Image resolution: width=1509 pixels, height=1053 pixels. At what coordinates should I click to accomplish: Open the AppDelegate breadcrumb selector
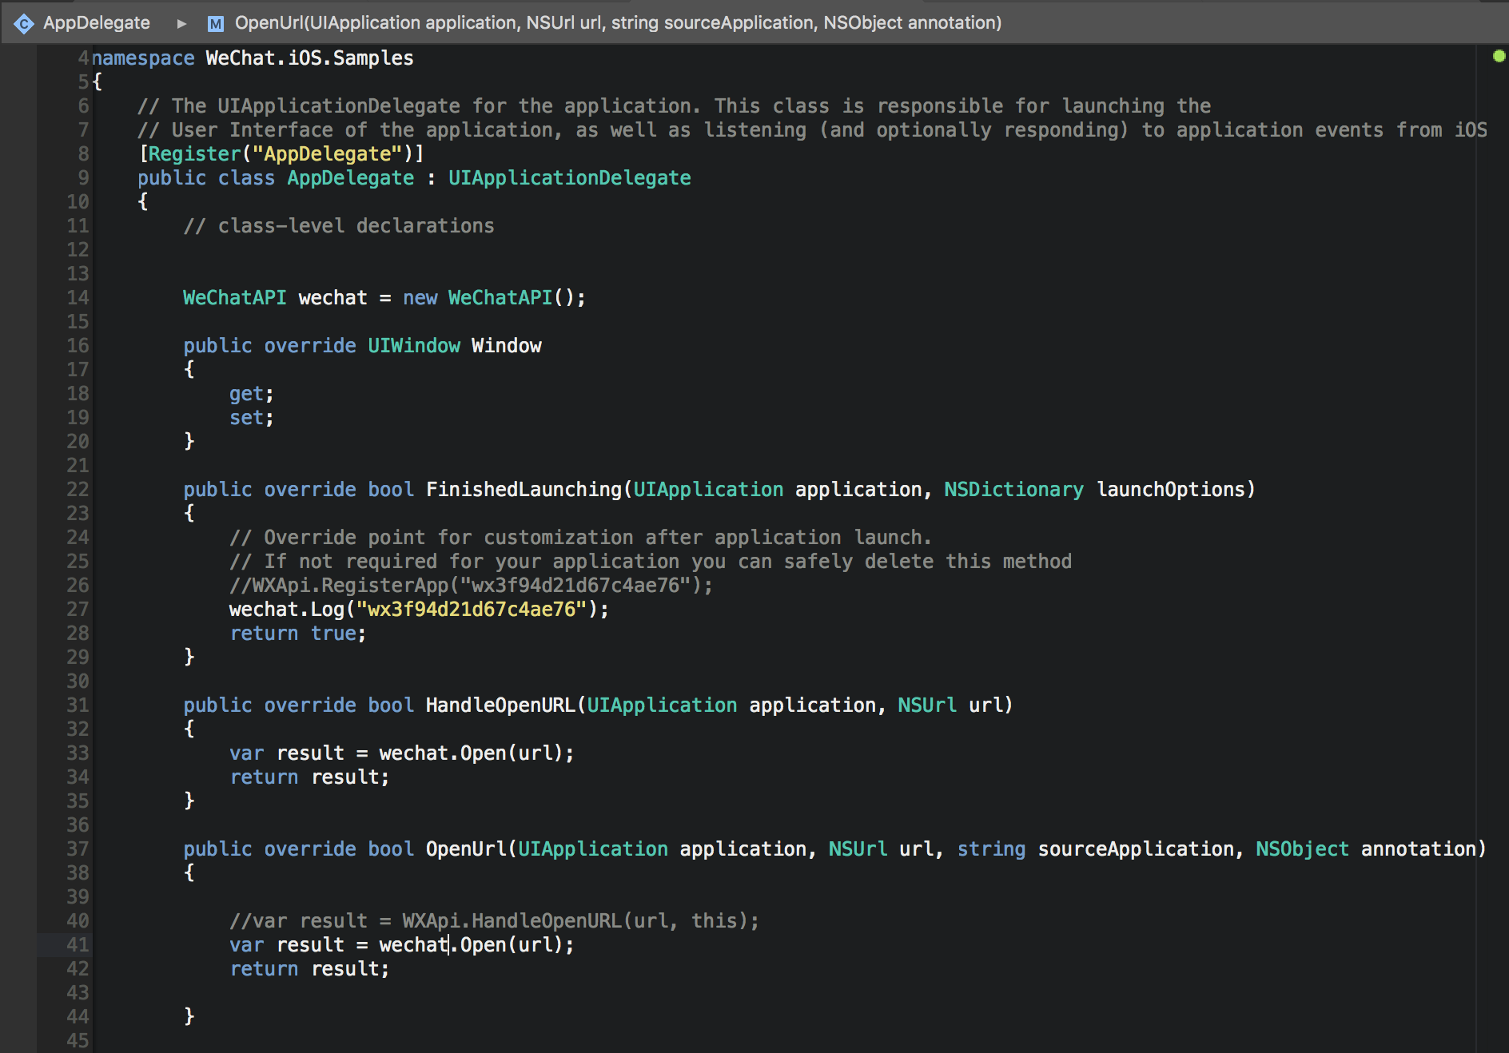click(96, 23)
